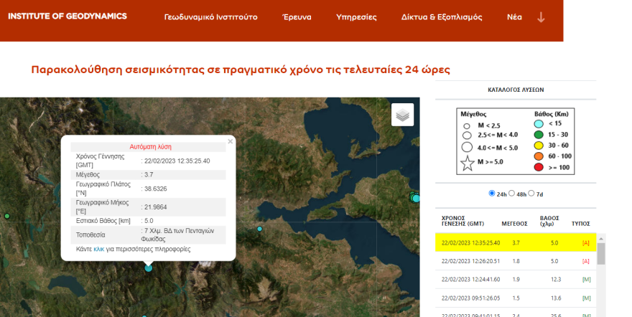Screen dimensions: 632x317
Task: Click the ΚΑΤΑΛΟΓΟΣ ΛΥΣΕΩΝ heading
Action: (516, 90)
